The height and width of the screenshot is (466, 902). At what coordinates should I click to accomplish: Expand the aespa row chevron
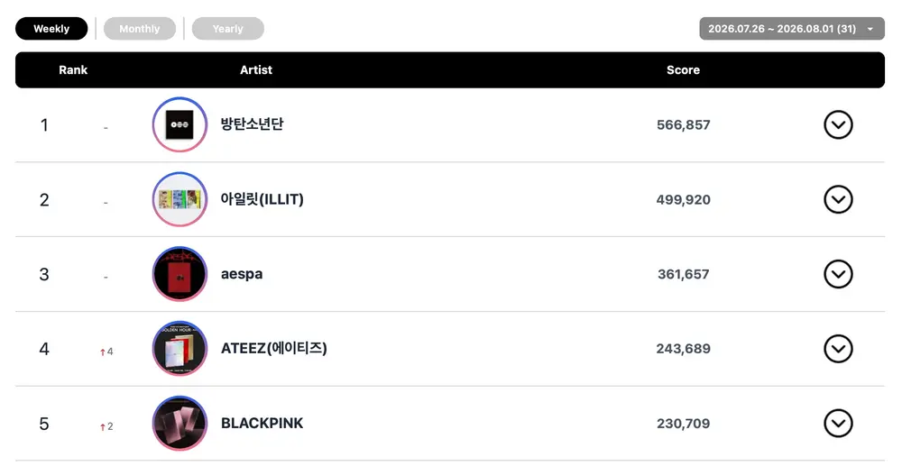point(838,274)
